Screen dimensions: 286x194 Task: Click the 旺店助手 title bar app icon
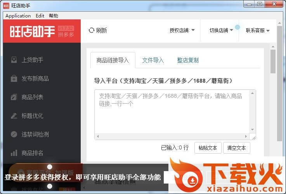[x=6, y=6]
